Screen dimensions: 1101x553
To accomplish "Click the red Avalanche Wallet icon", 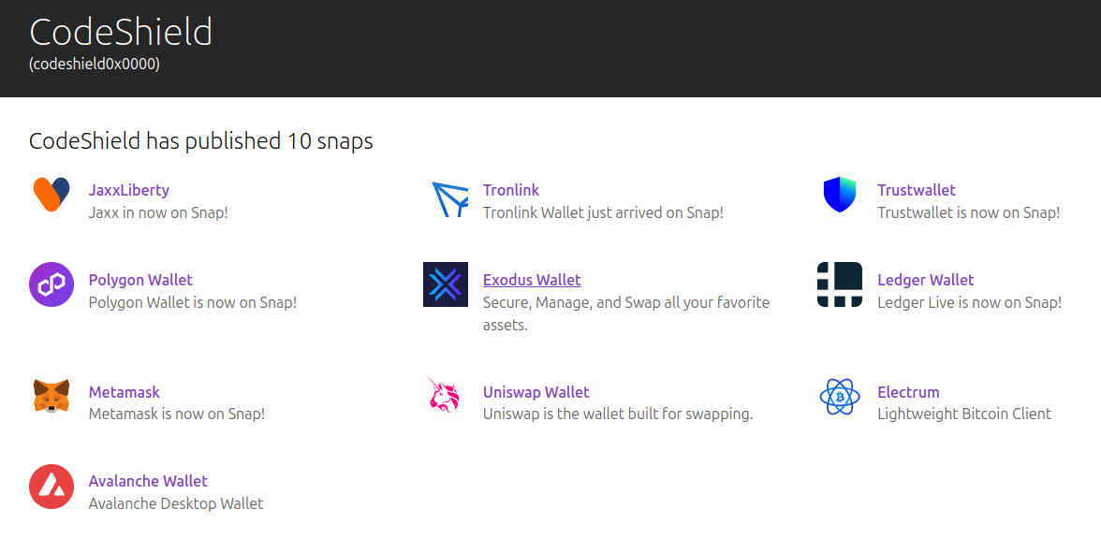I will tap(51, 487).
